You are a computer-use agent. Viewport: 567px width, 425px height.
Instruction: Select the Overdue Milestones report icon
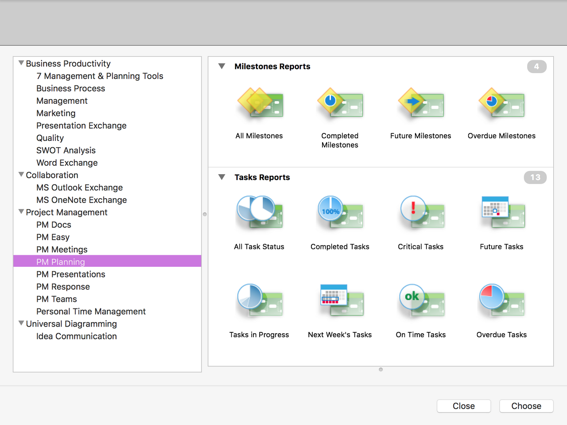tap(501, 104)
